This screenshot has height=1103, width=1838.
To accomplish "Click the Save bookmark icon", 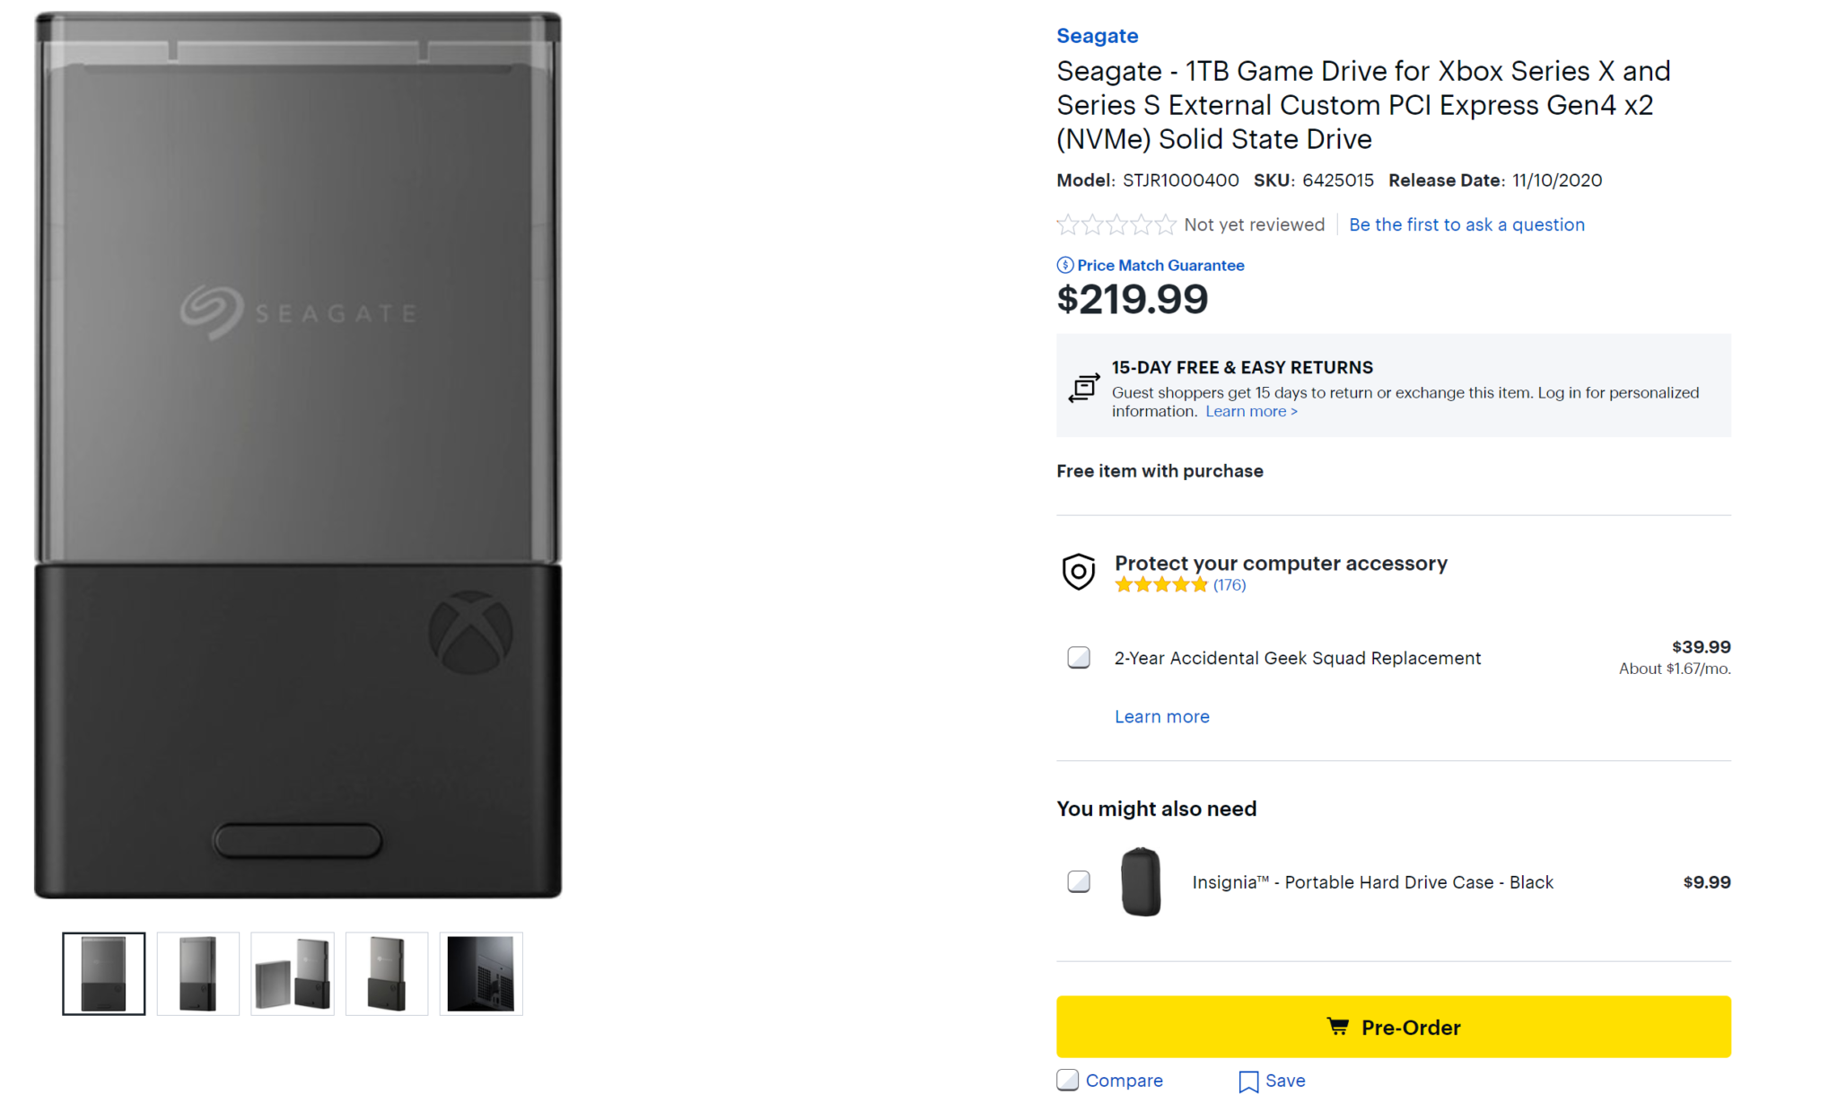I will (1247, 1081).
